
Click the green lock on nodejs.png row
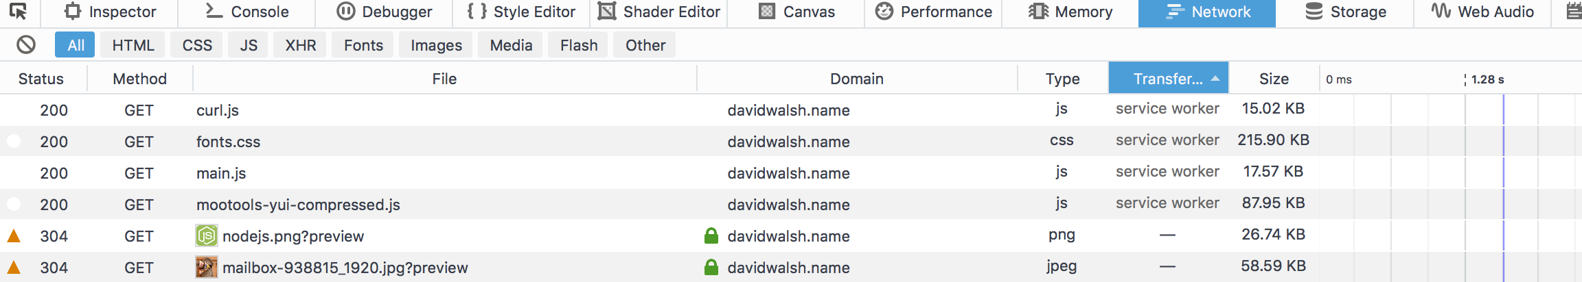(711, 236)
